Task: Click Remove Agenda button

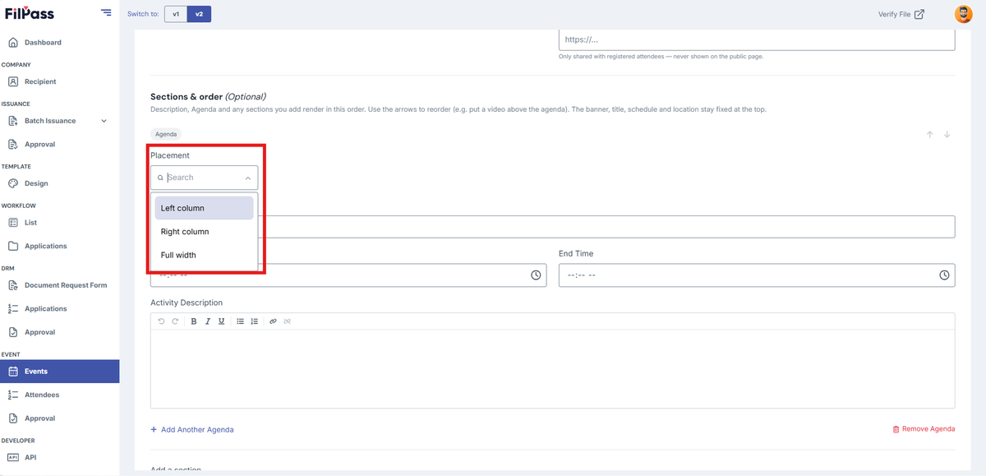Action: (924, 429)
